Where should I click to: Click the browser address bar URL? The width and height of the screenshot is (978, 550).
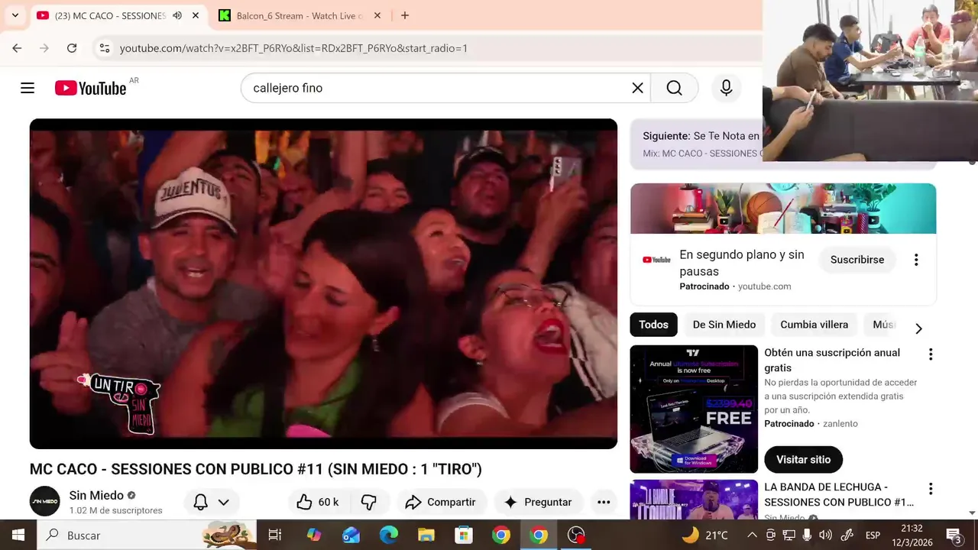click(x=293, y=48)
